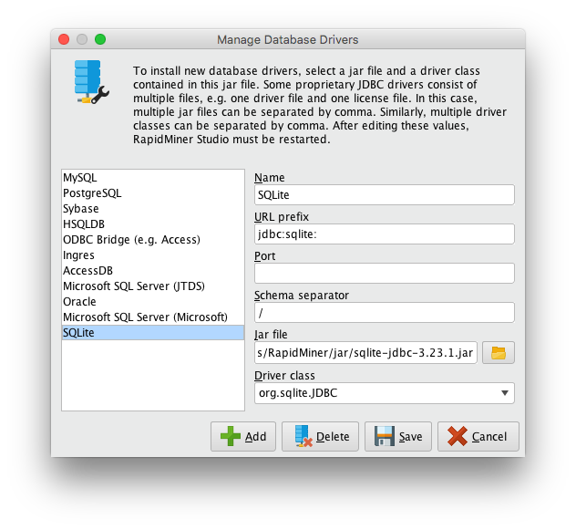Choose the AccessDB driver
Screen dimensions: 576x530
pos(88,271)
